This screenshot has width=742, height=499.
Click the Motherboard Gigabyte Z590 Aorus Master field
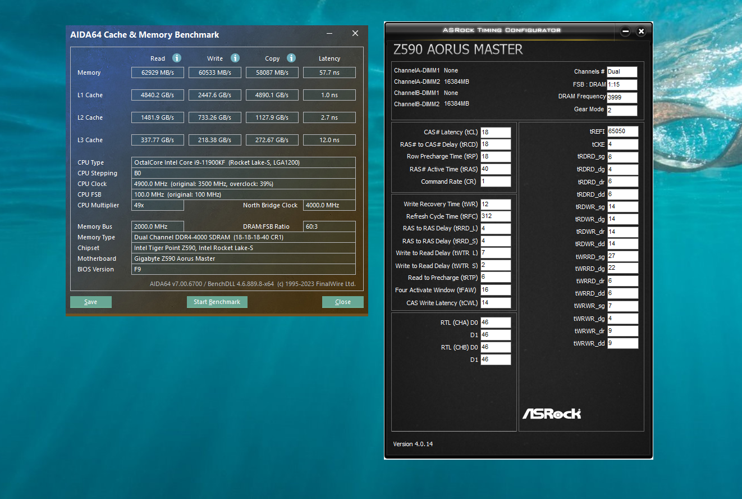[244, 258]
